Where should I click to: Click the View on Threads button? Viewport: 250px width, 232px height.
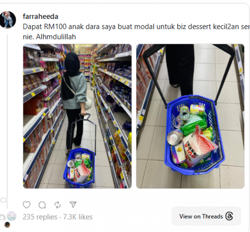[206, 216]
